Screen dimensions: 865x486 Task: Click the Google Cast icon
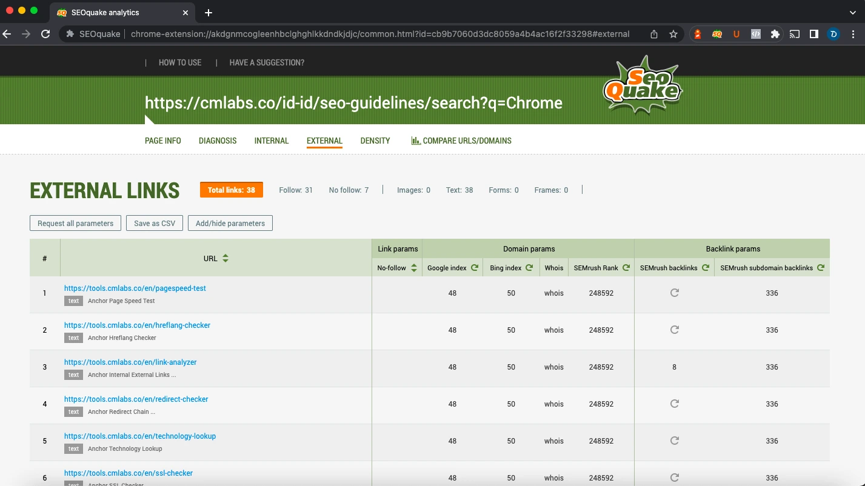795,35
